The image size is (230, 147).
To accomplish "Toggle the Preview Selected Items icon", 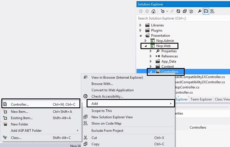I will (206, 11).
